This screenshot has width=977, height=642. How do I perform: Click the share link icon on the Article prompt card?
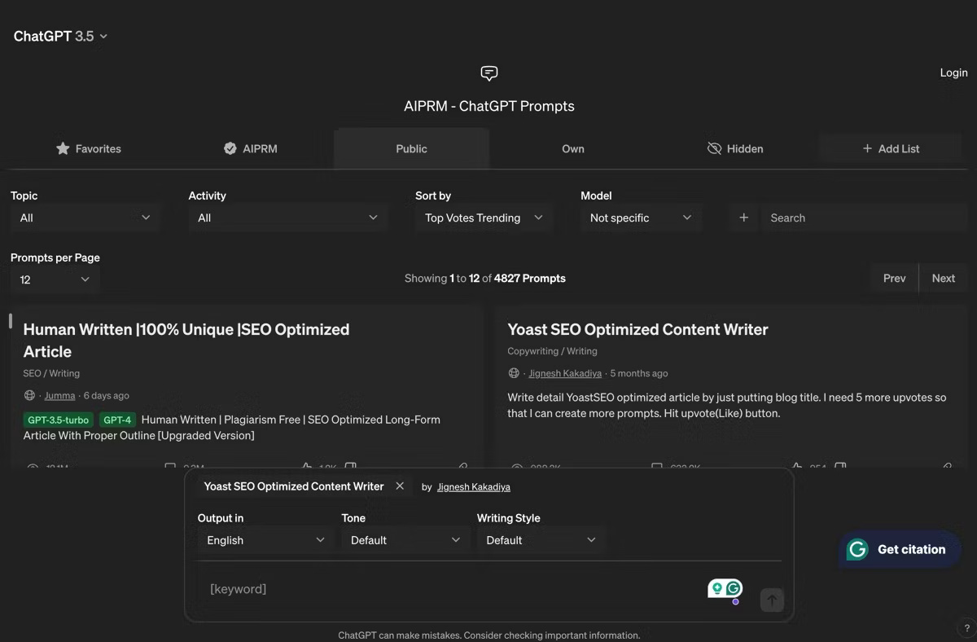[462, 468]
